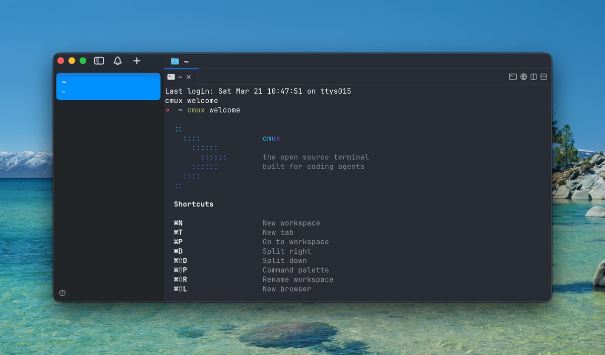Viewport: 605px width, 355px height.
Task: Click the ⌘P shortcut key text
Action: click(x=178, y=242)
